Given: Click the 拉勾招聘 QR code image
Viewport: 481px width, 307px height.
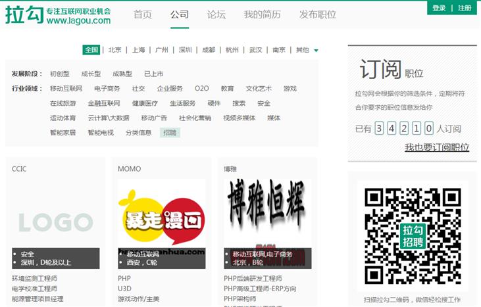Looking at the screenshot, I should point(413,236).
